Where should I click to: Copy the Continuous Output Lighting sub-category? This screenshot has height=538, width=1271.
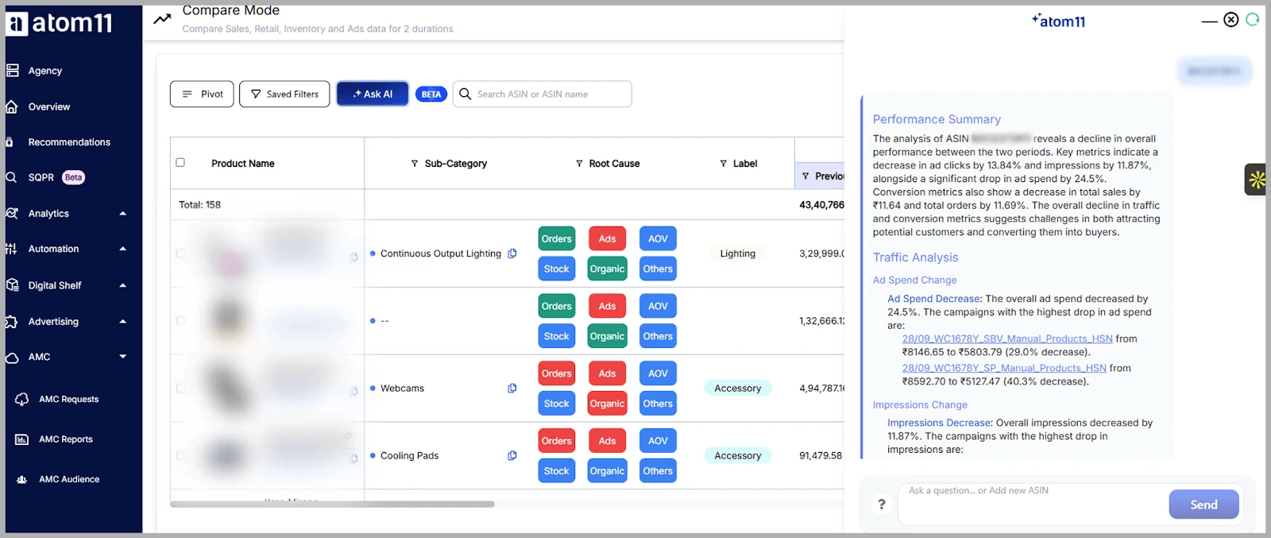[512, 254]
